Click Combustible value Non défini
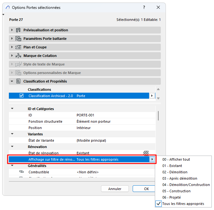214x210 pixels. (88, 172)
